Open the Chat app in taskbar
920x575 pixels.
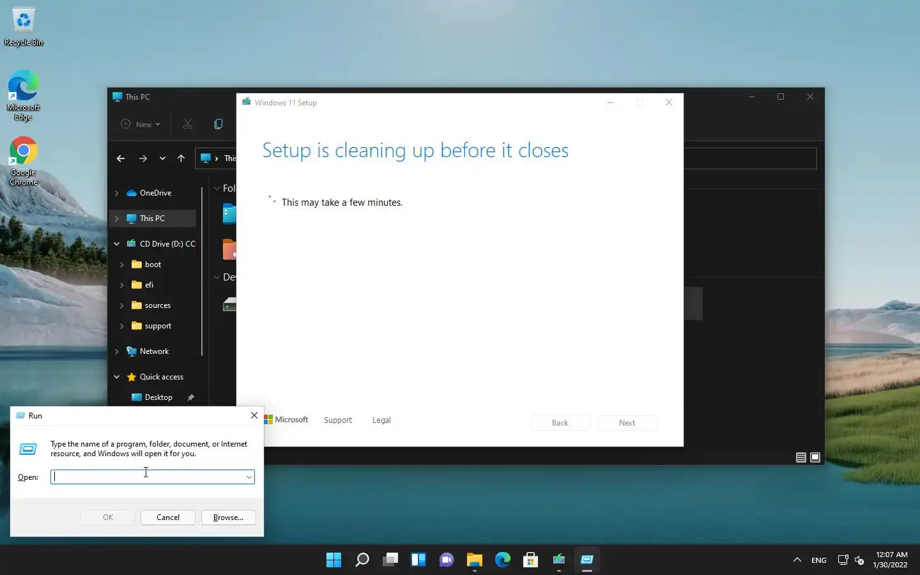click(x=446, y=560)
